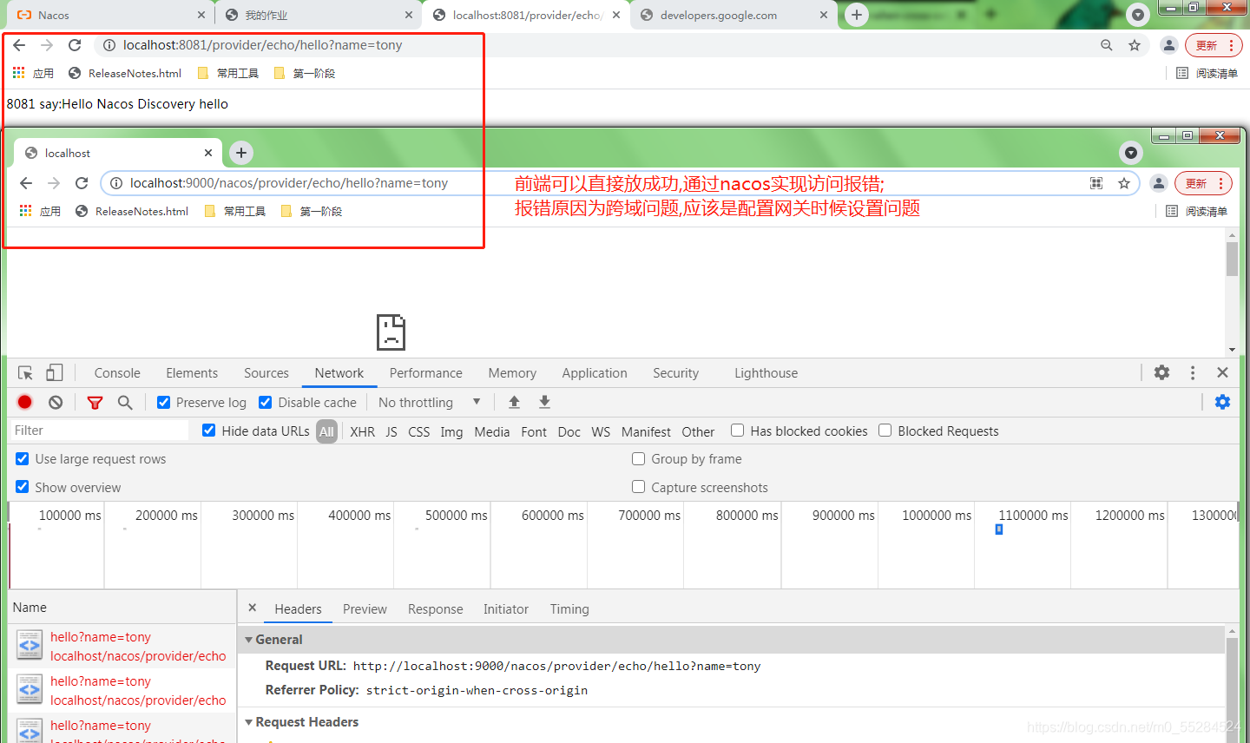Open new tab plus in back browser window
The image size is (1250, 743).
click(x=857, y=15)
